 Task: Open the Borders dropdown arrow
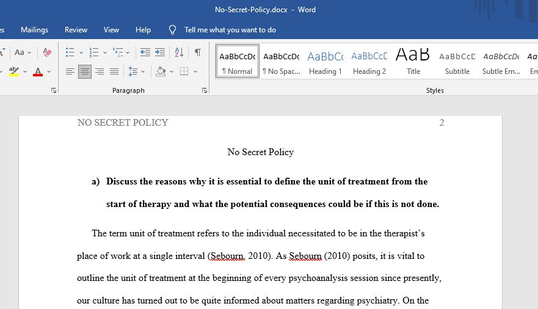(195, 71)
